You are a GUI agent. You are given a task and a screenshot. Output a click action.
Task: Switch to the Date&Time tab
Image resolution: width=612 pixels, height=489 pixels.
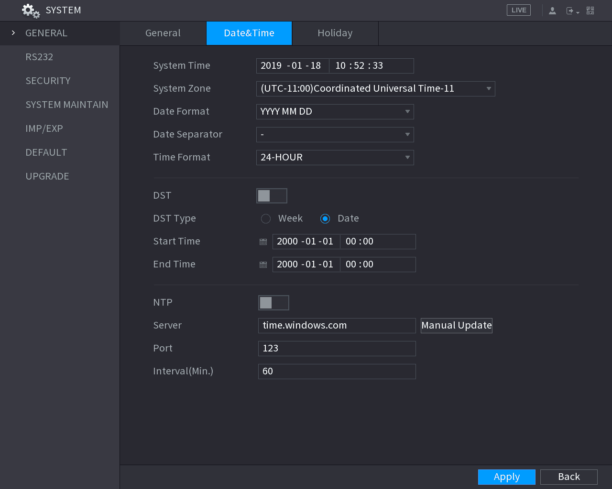click(x=249, y=33)
